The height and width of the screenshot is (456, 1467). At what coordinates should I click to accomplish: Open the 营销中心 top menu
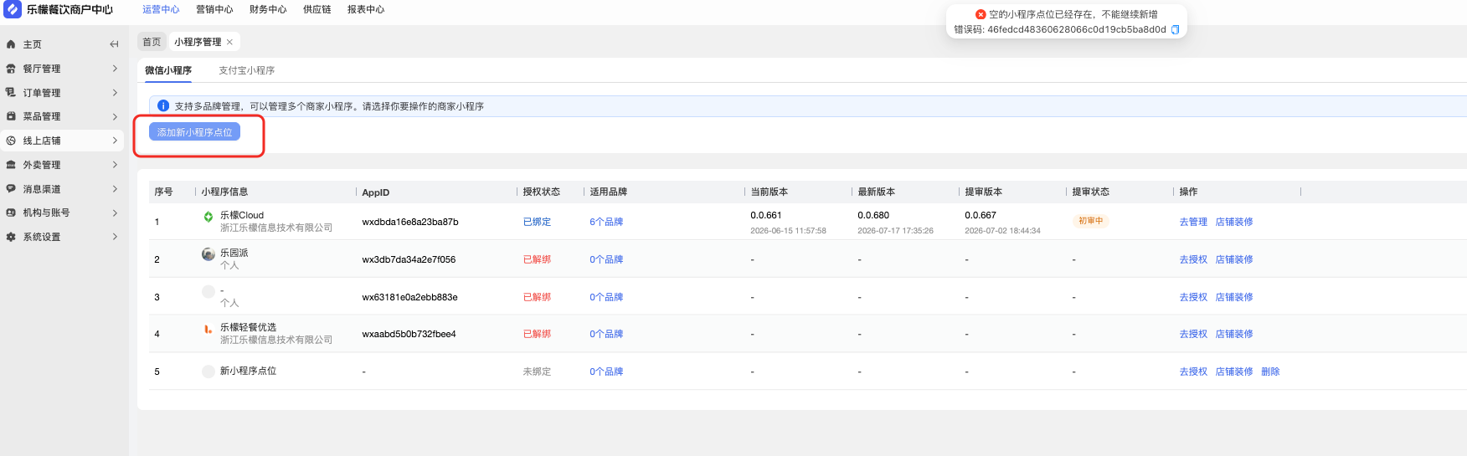click(214, 9)
